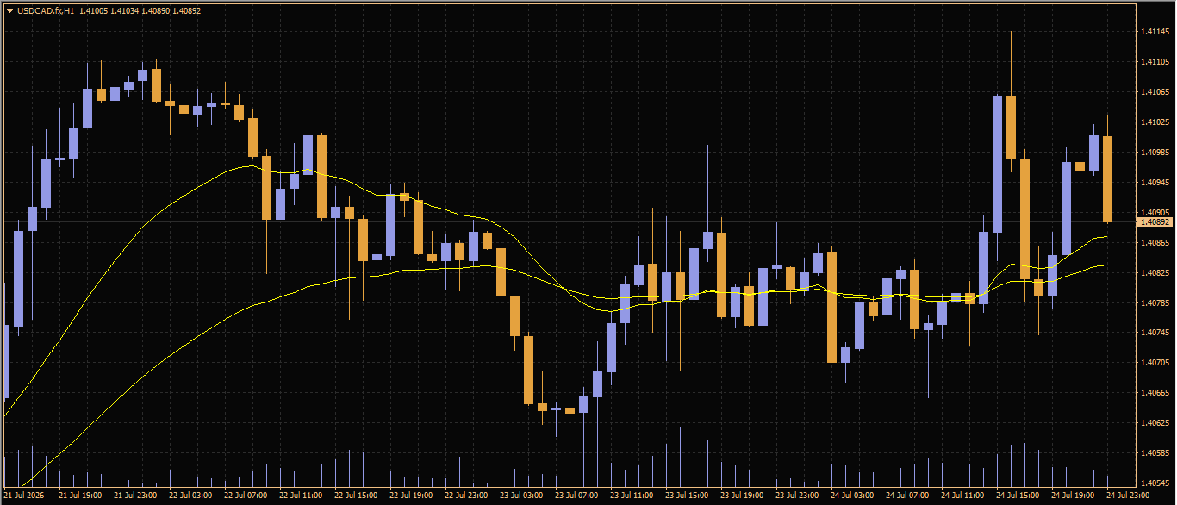This screenshot has height=505, width=1177.
Task: Click the 22 Jul 11:00 time label
Action: click(x=301, y=496)
